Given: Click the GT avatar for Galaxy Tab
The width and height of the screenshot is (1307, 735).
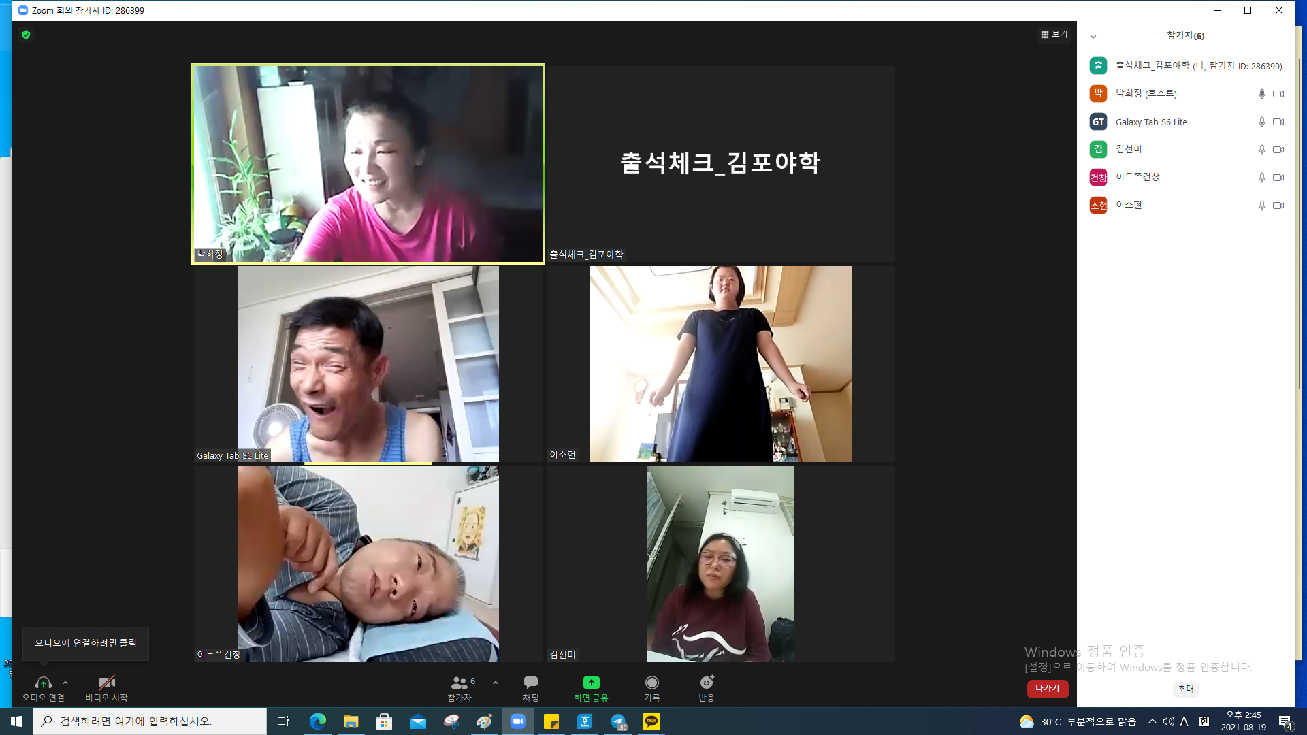Looking at the screenshot, I should tap(1098, 122).
